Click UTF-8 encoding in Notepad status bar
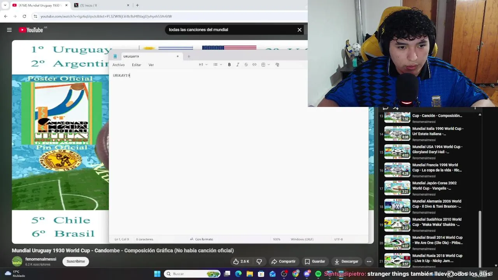This screenshot has height=280, width=498. 338,239
